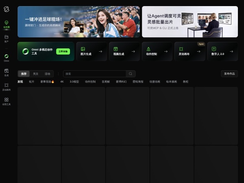Click the canvas icon on 灵动画布 card
The image size is (244, 183).
(x=181, y=49)
